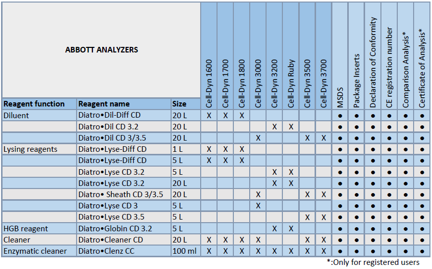432x269 pixels.
Task: Open the Package Inserts dot for Diatro•Dil CD 3.2
Action: (x=356, y=127)
